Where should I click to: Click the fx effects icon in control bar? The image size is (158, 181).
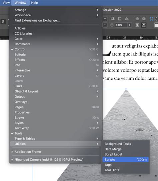pos(127,19)
